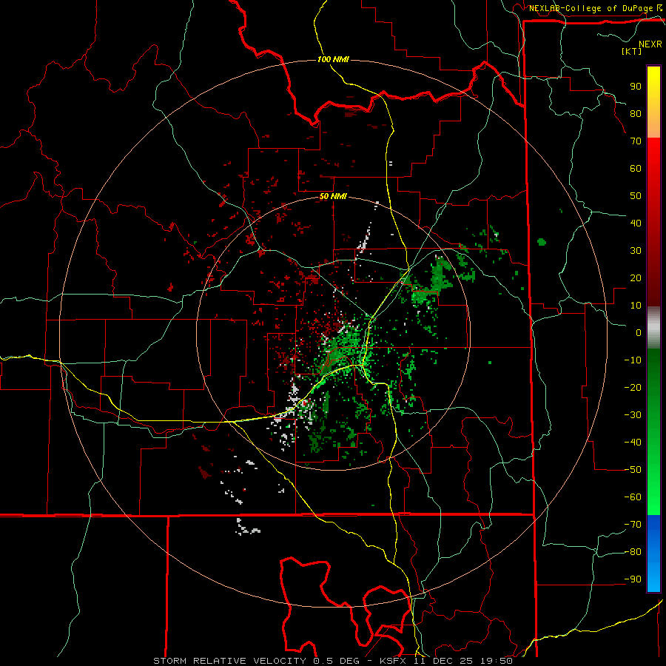Click the positive 30 scale value
The width and height of the screenshot is (666, 666).
click(636, 251)
